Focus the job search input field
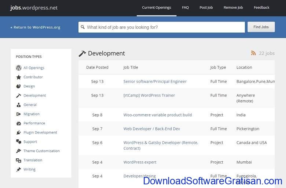The image size is (286, 188). 162,27
